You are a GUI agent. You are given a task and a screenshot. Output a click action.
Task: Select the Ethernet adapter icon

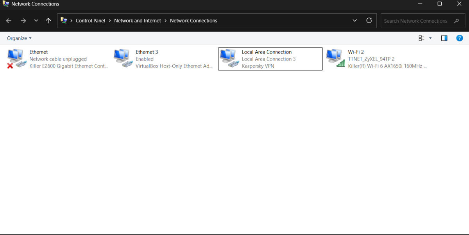[x=16, y=59]
